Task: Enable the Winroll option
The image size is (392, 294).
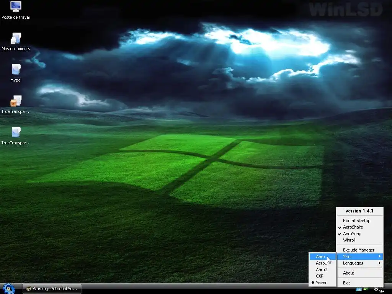Action: pos(359,240)
